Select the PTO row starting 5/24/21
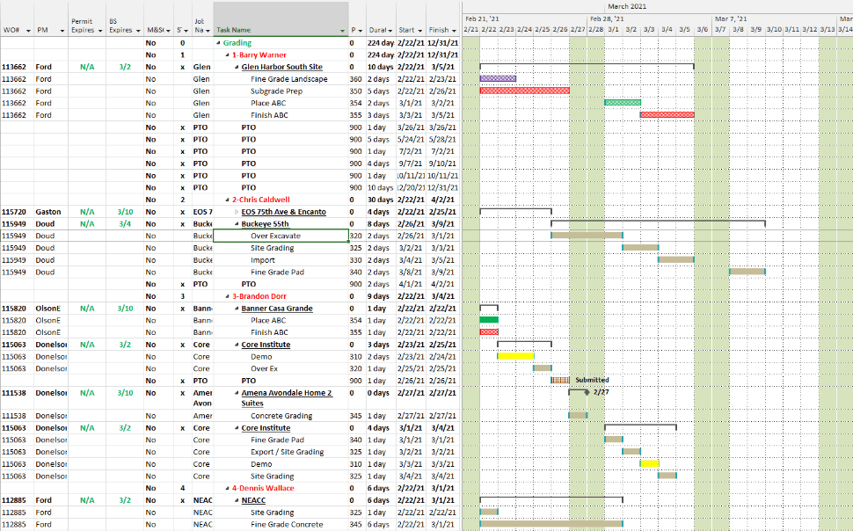 coord(230,139)
